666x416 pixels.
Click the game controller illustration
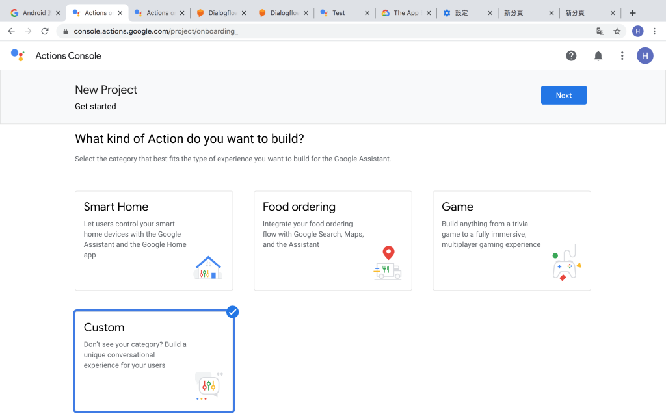[566, 263]
